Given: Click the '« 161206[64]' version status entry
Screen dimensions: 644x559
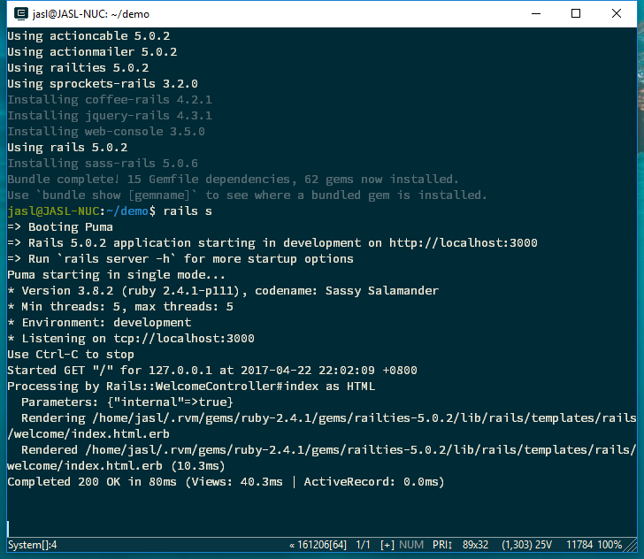Looking at the screenshot, I should click(318, 545).
